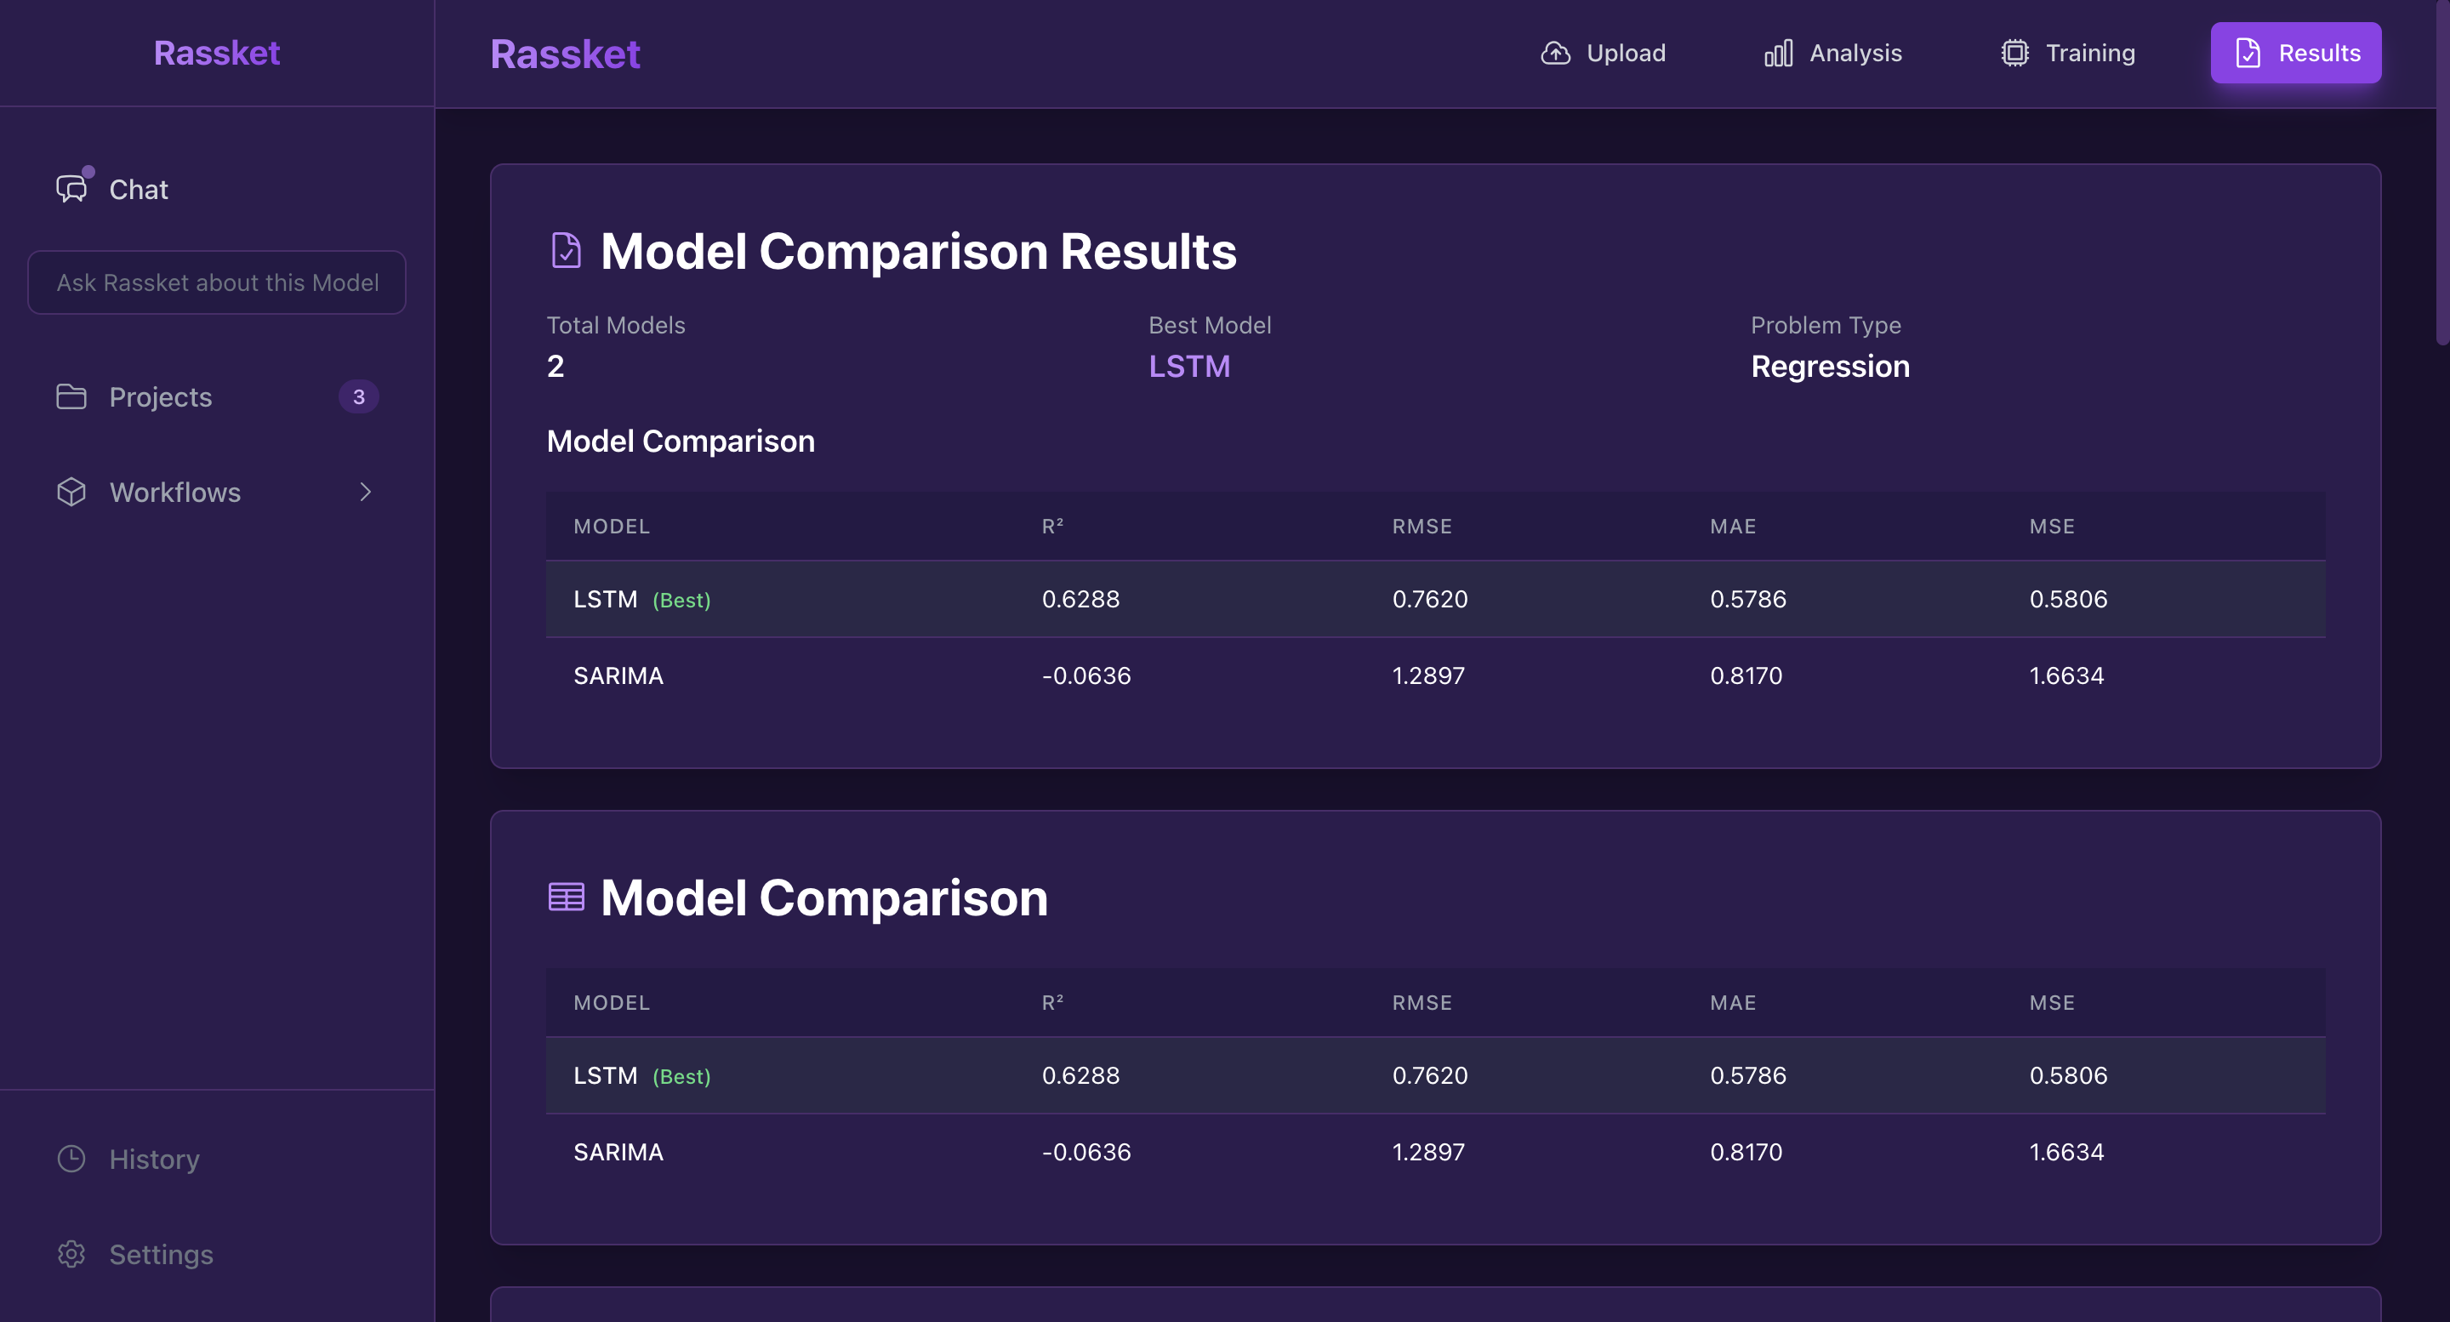Click the Rassket title in top header
This screenshot has height=1322, width=2450.
tap(565, 54)
